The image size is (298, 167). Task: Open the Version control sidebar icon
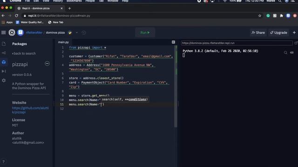point(4,53)
